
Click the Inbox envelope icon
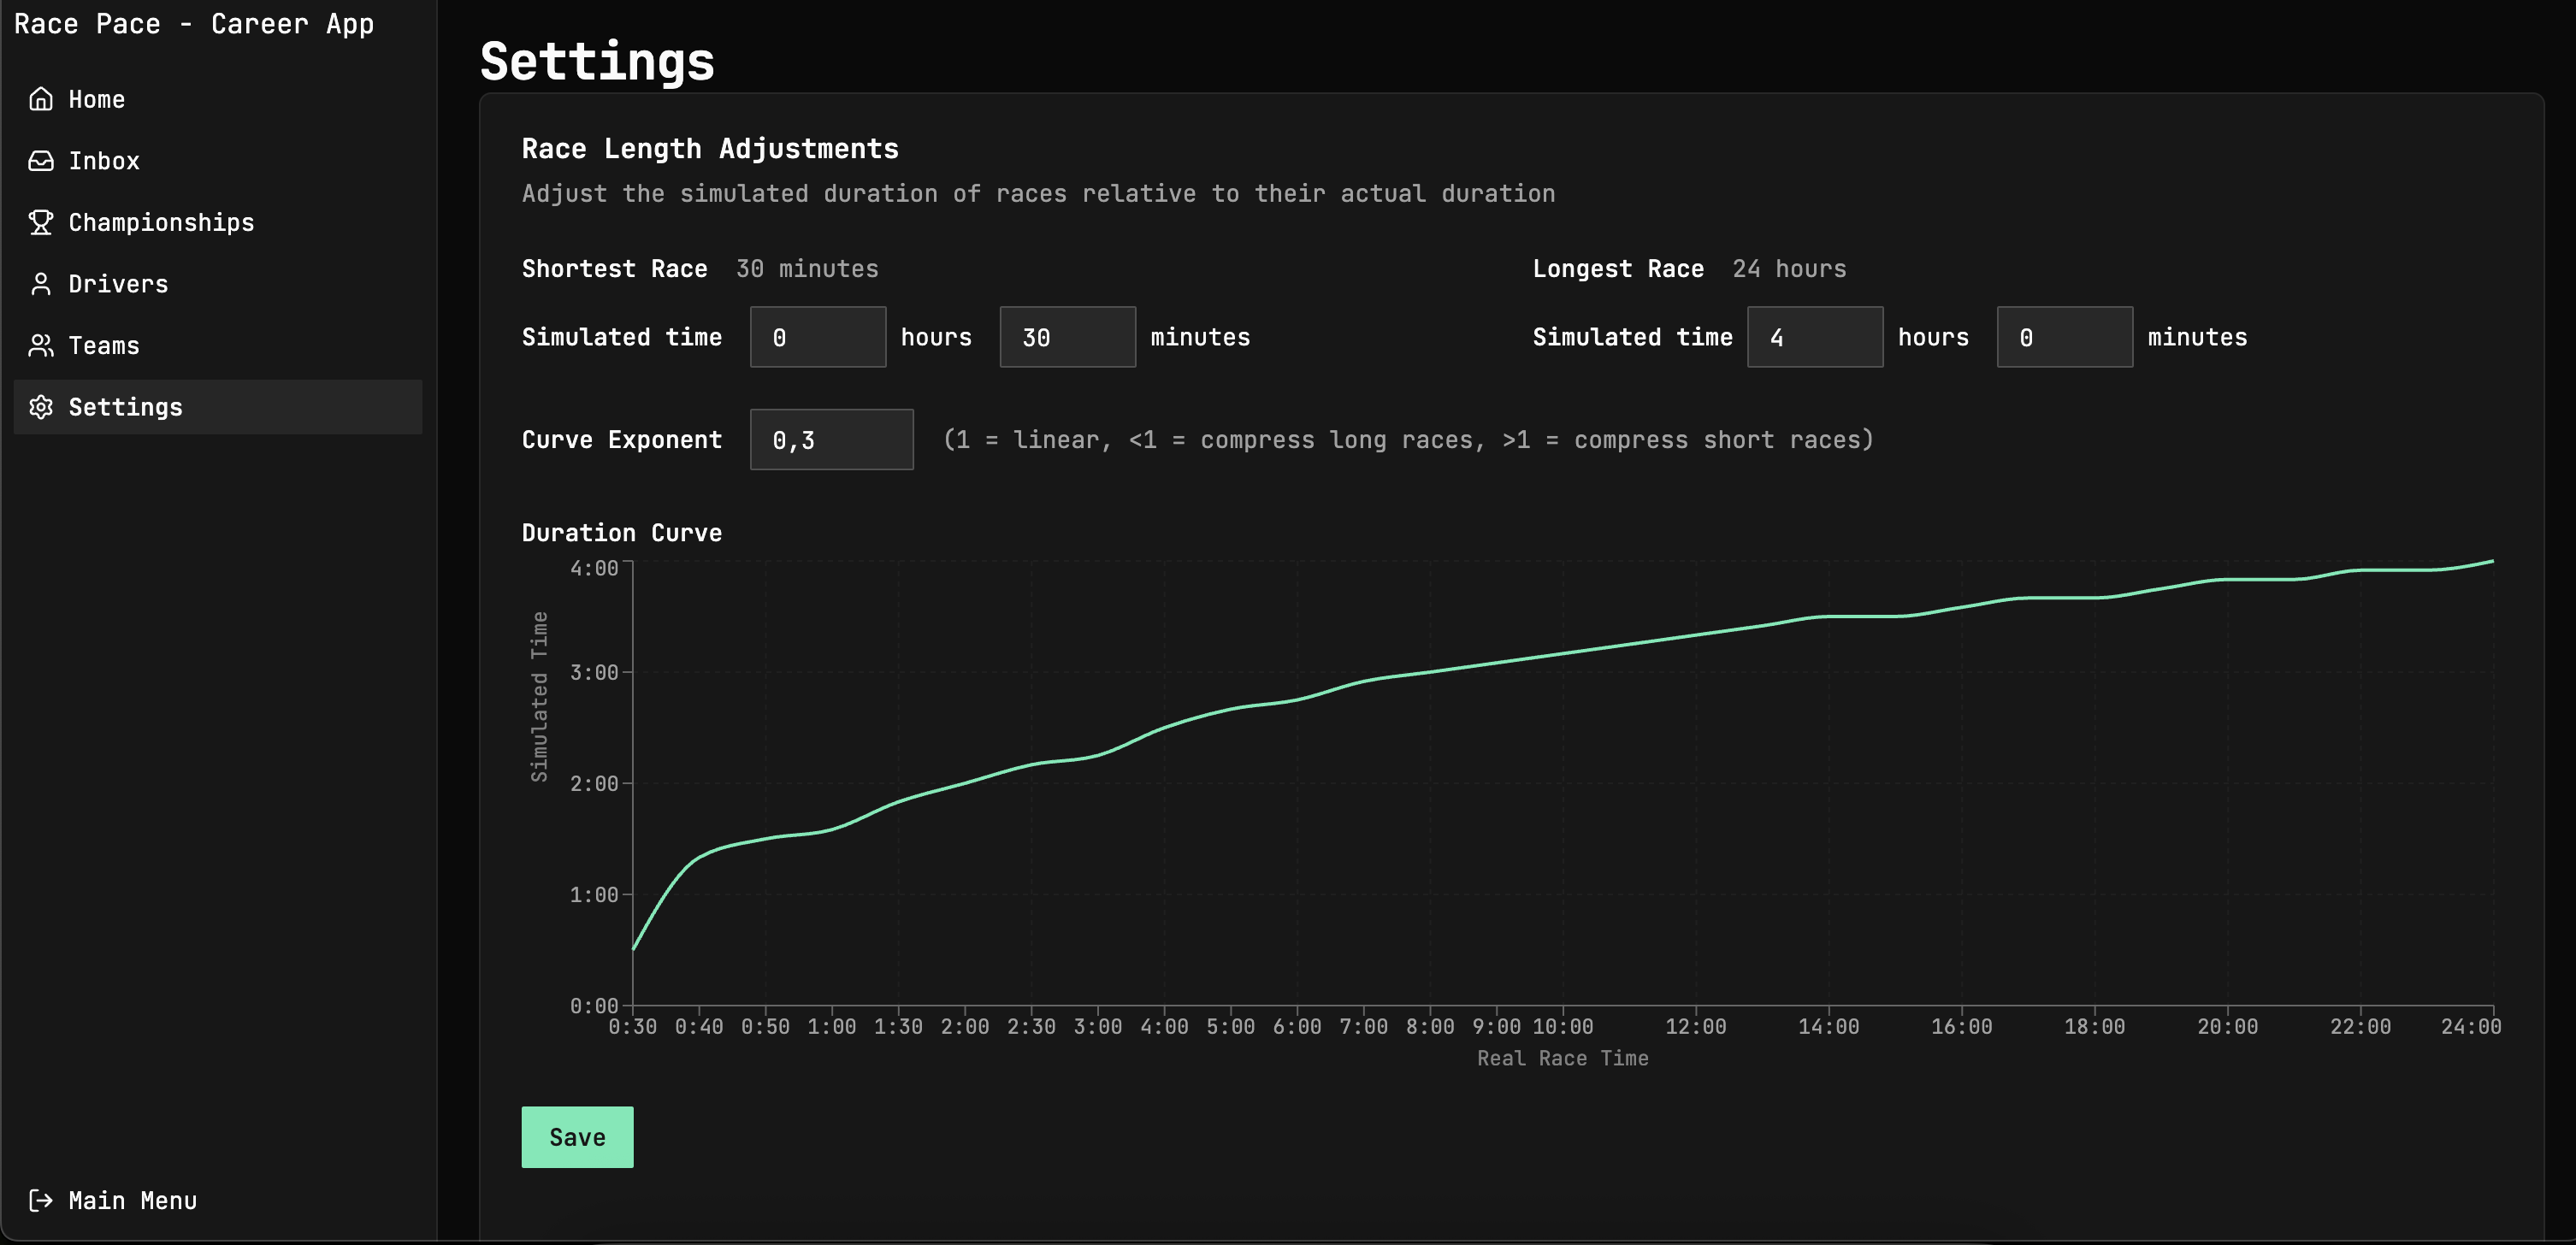41,160
